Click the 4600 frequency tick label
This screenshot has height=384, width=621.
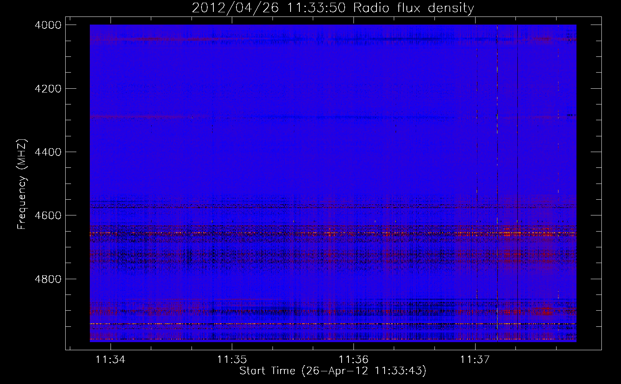pos(48,215)
